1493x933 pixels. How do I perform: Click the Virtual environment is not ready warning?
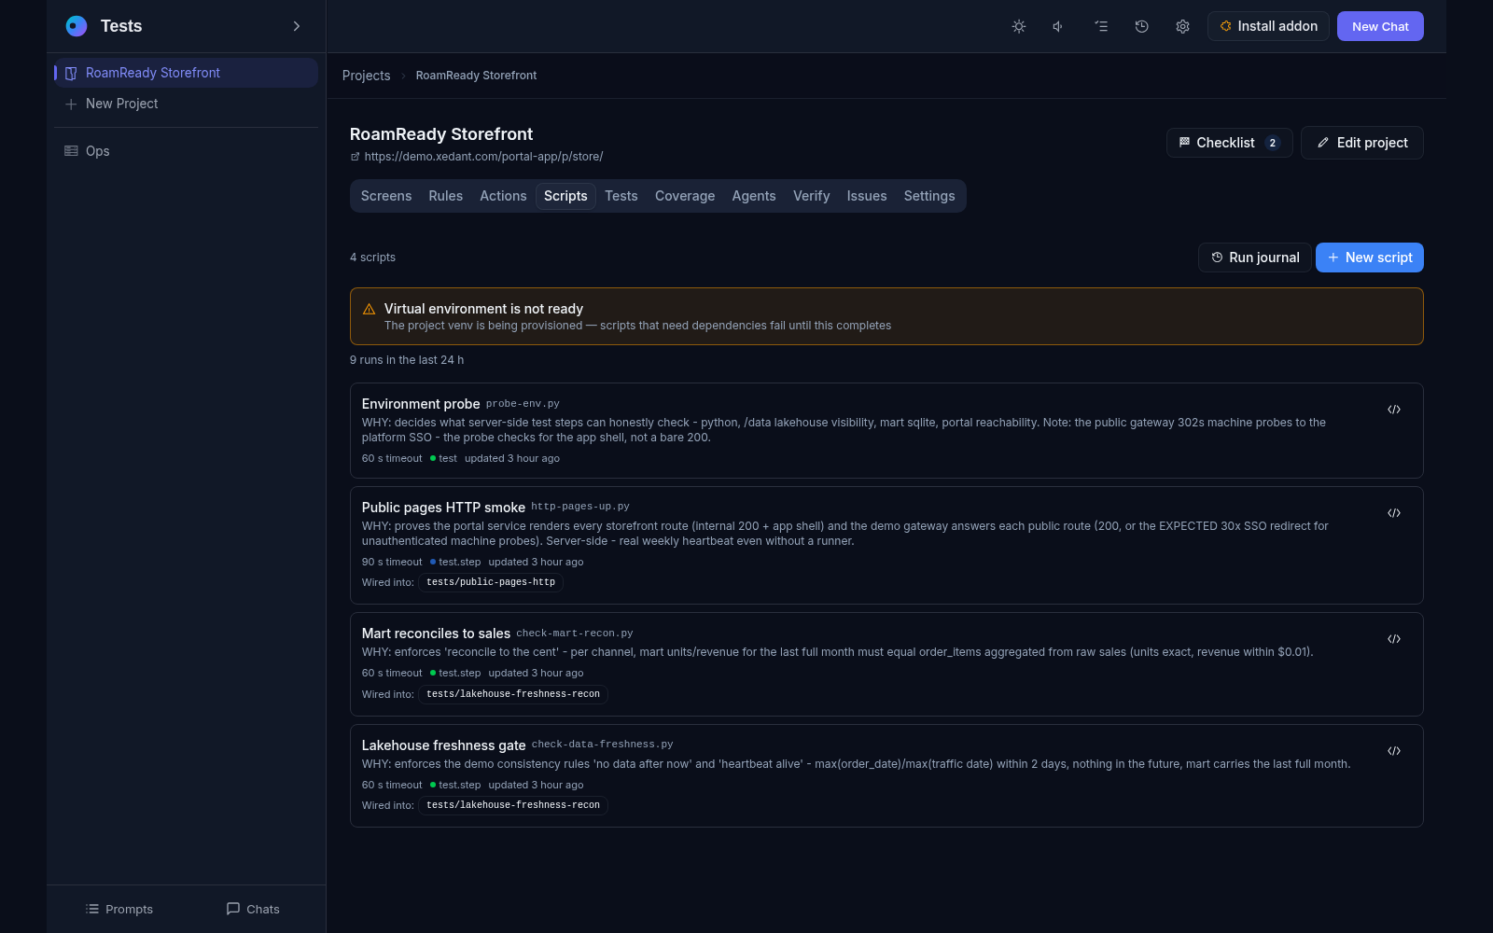pos(886,316)
